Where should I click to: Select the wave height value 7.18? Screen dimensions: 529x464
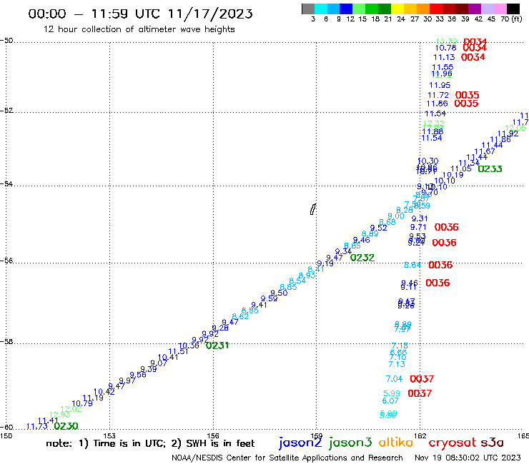(400, 346)
